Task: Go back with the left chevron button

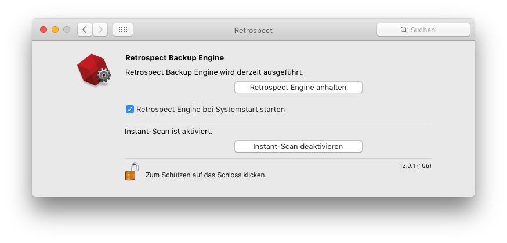Action: coord(85,30)
